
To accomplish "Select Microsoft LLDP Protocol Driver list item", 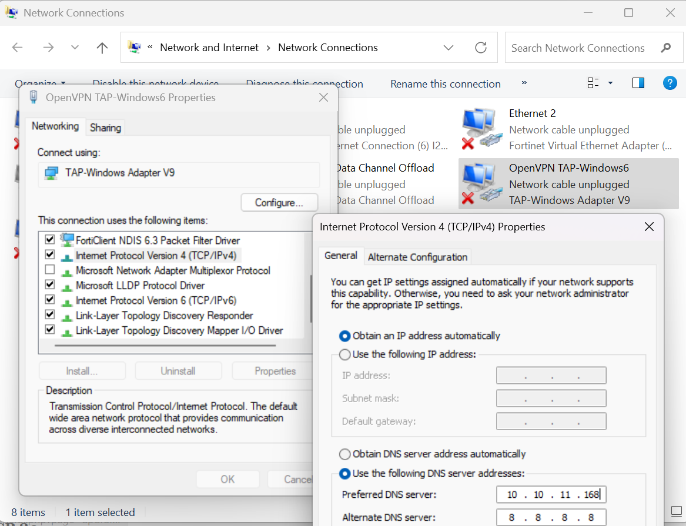I will pyautogui.click(x=140, y=286).
